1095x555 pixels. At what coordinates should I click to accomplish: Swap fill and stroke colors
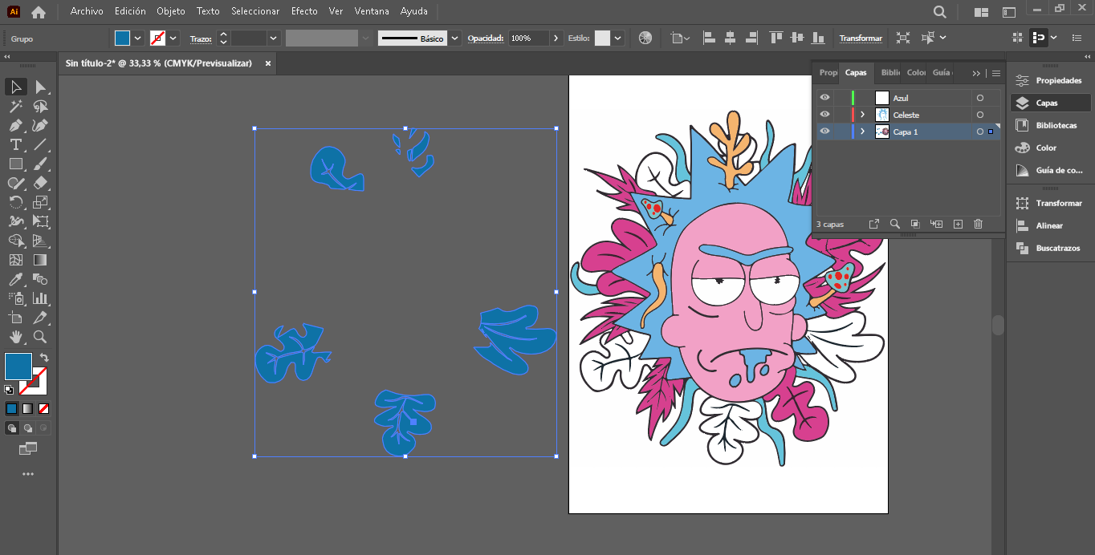pyautogui.click(x=44, y=358)
